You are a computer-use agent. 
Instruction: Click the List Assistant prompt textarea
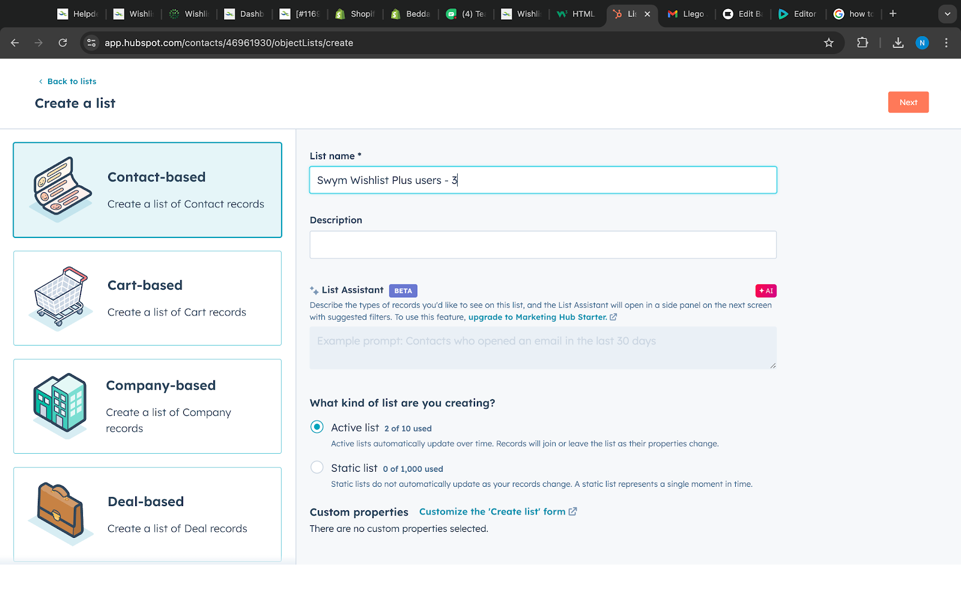pyautogui.click(x=543, y=347)
